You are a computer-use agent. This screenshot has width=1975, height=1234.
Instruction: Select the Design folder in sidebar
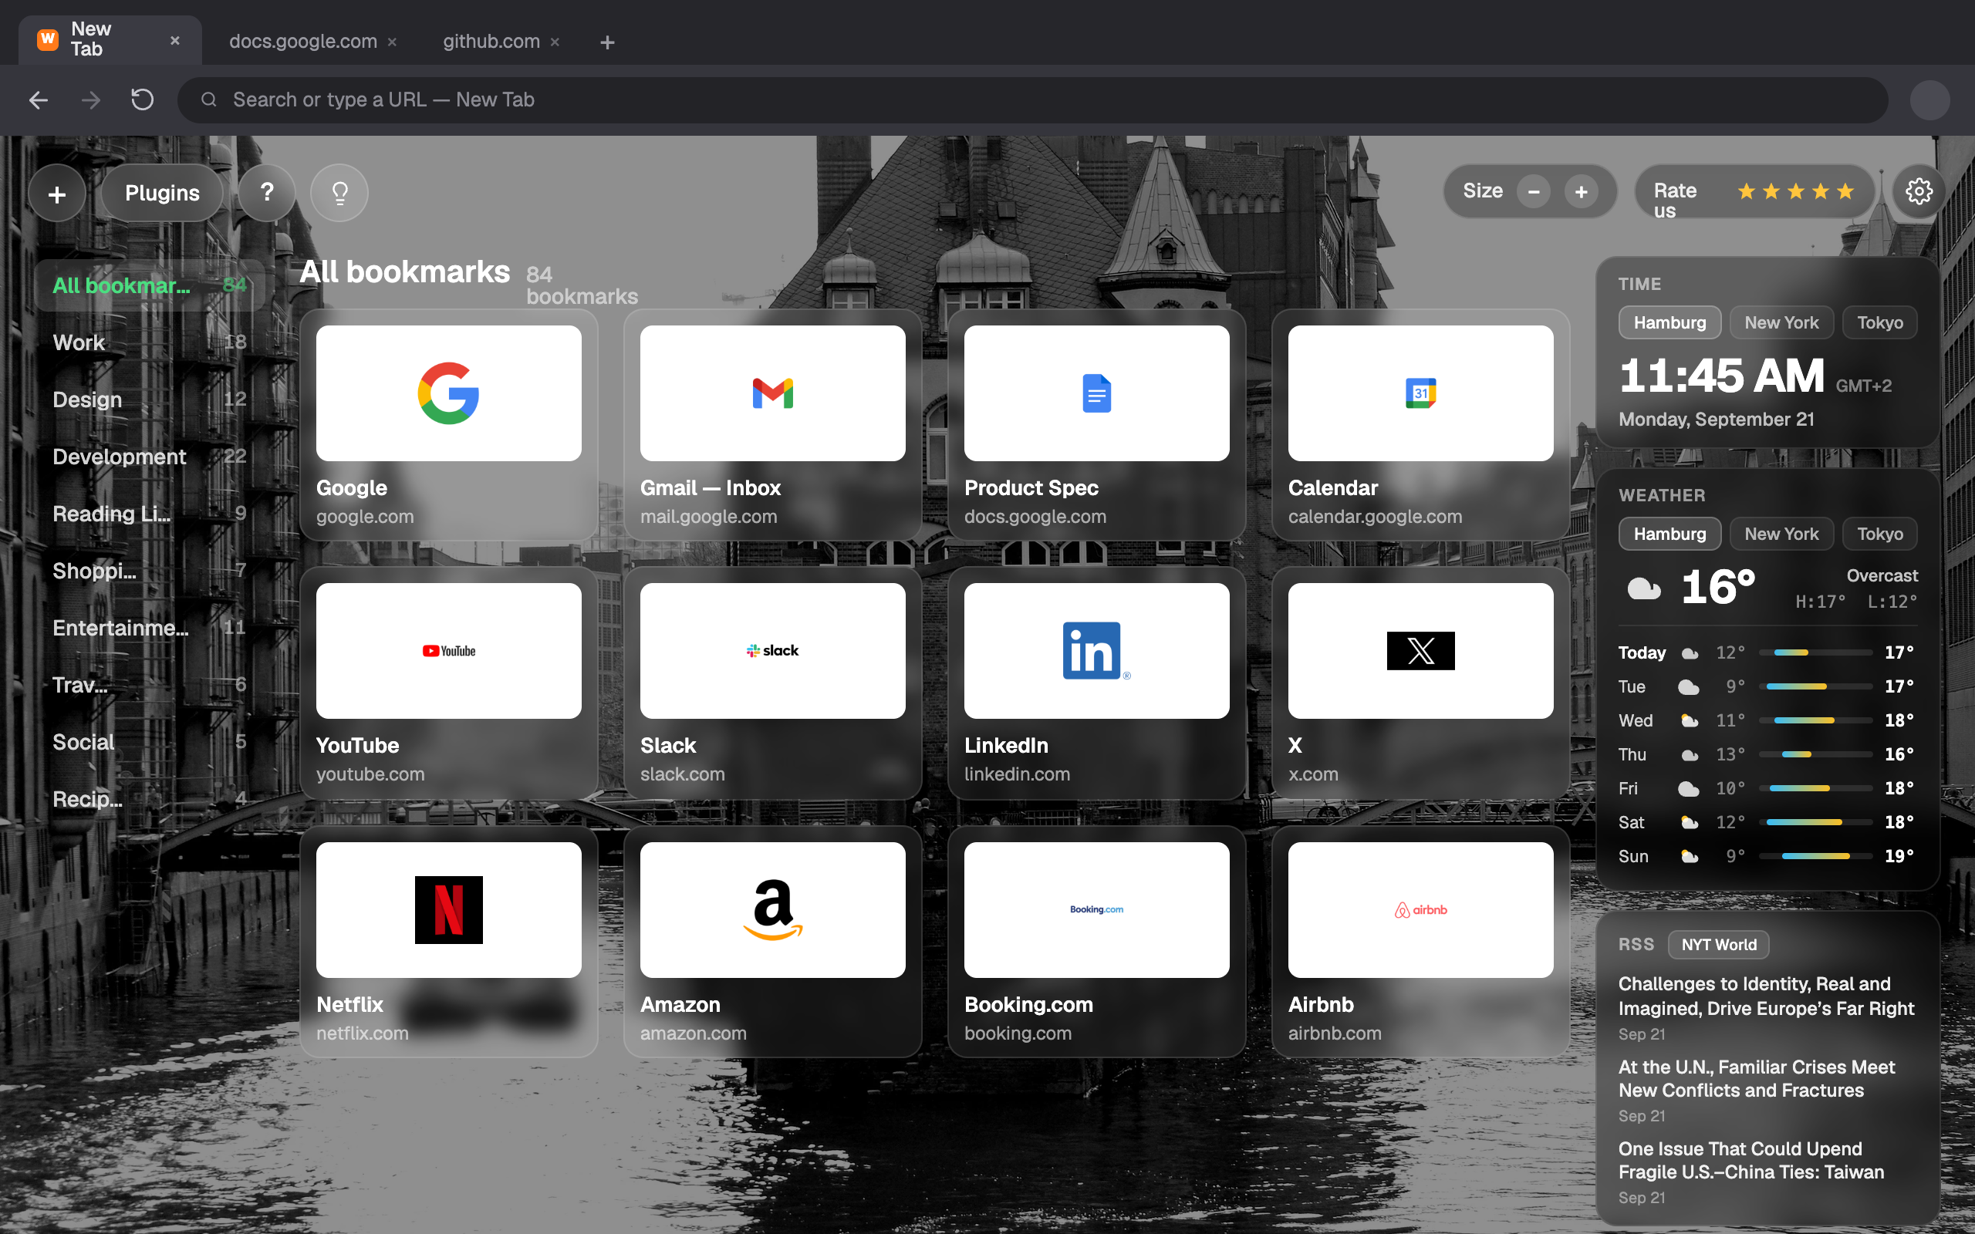coord(150,399)
